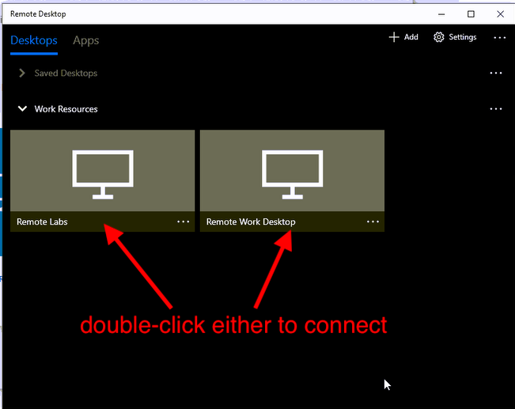Open Remote Labs tile ellipsis menu

183,222
